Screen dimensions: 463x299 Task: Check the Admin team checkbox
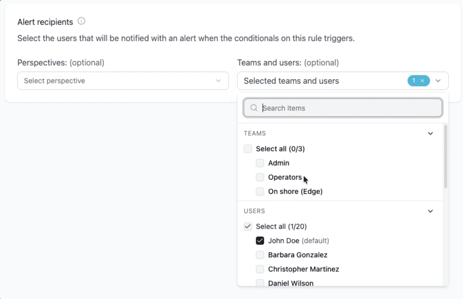point(260,163)
